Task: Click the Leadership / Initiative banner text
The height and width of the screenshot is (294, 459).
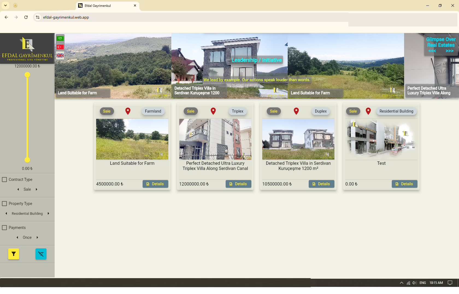Action: click(257, 60)
